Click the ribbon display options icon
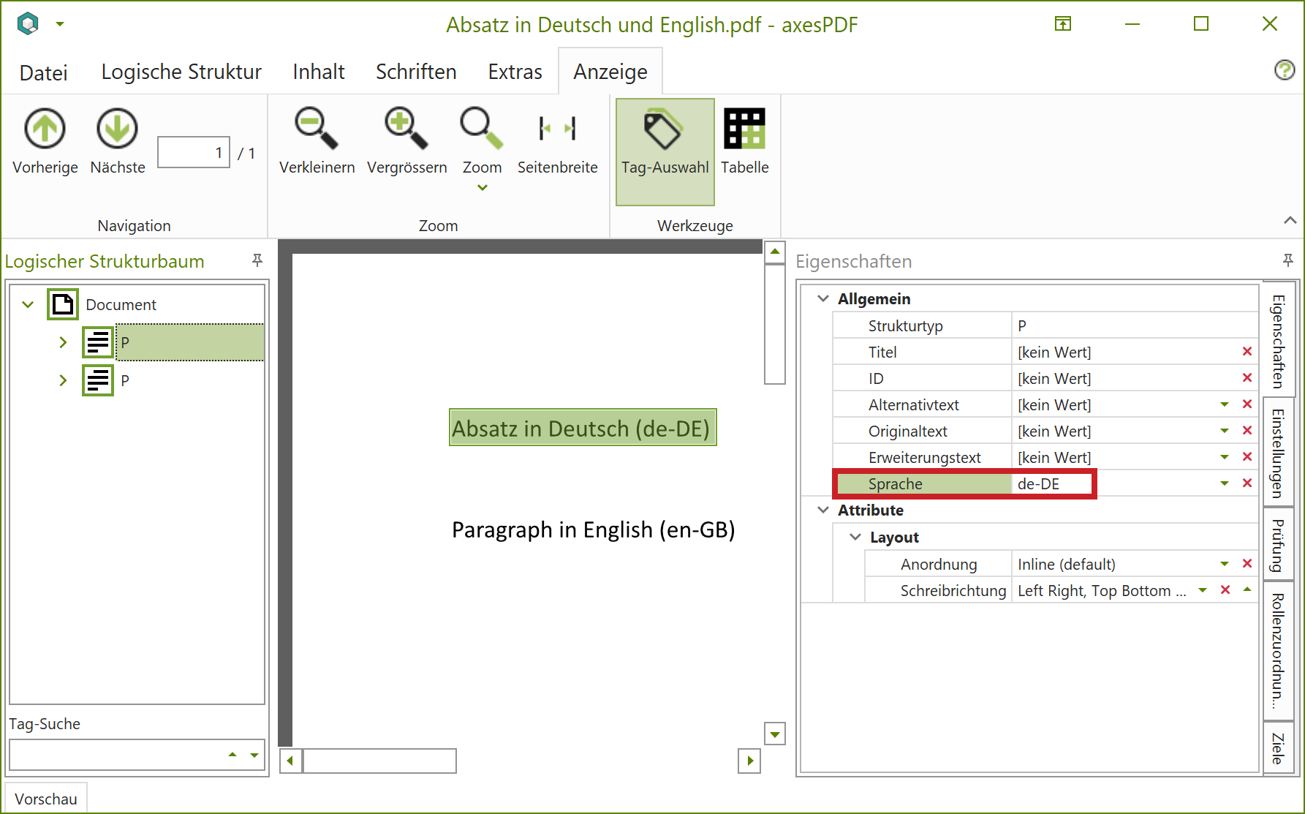Viewport: 1305px width, 814px height. tap(1063, 24)
